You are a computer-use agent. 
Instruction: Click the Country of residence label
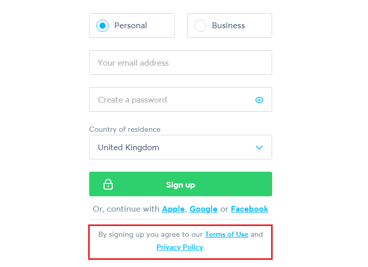[x=125, y=129]
